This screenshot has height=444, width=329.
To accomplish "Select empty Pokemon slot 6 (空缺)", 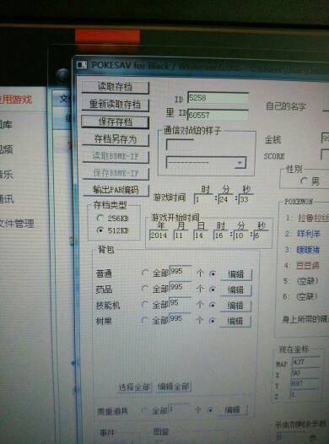I will click(307, 296).
